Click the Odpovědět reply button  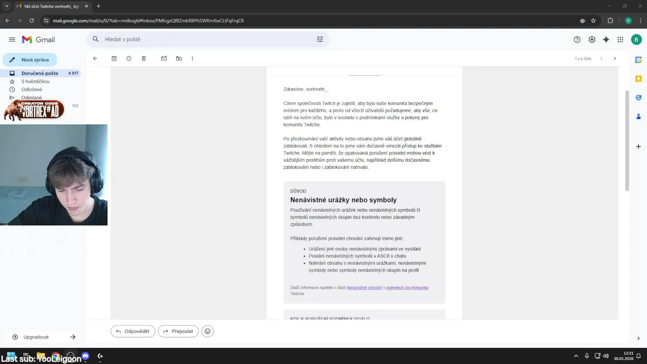133,331
